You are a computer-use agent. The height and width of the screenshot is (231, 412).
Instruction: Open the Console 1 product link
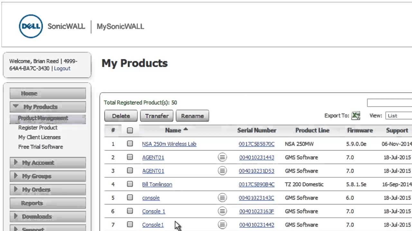click(154, 211)
